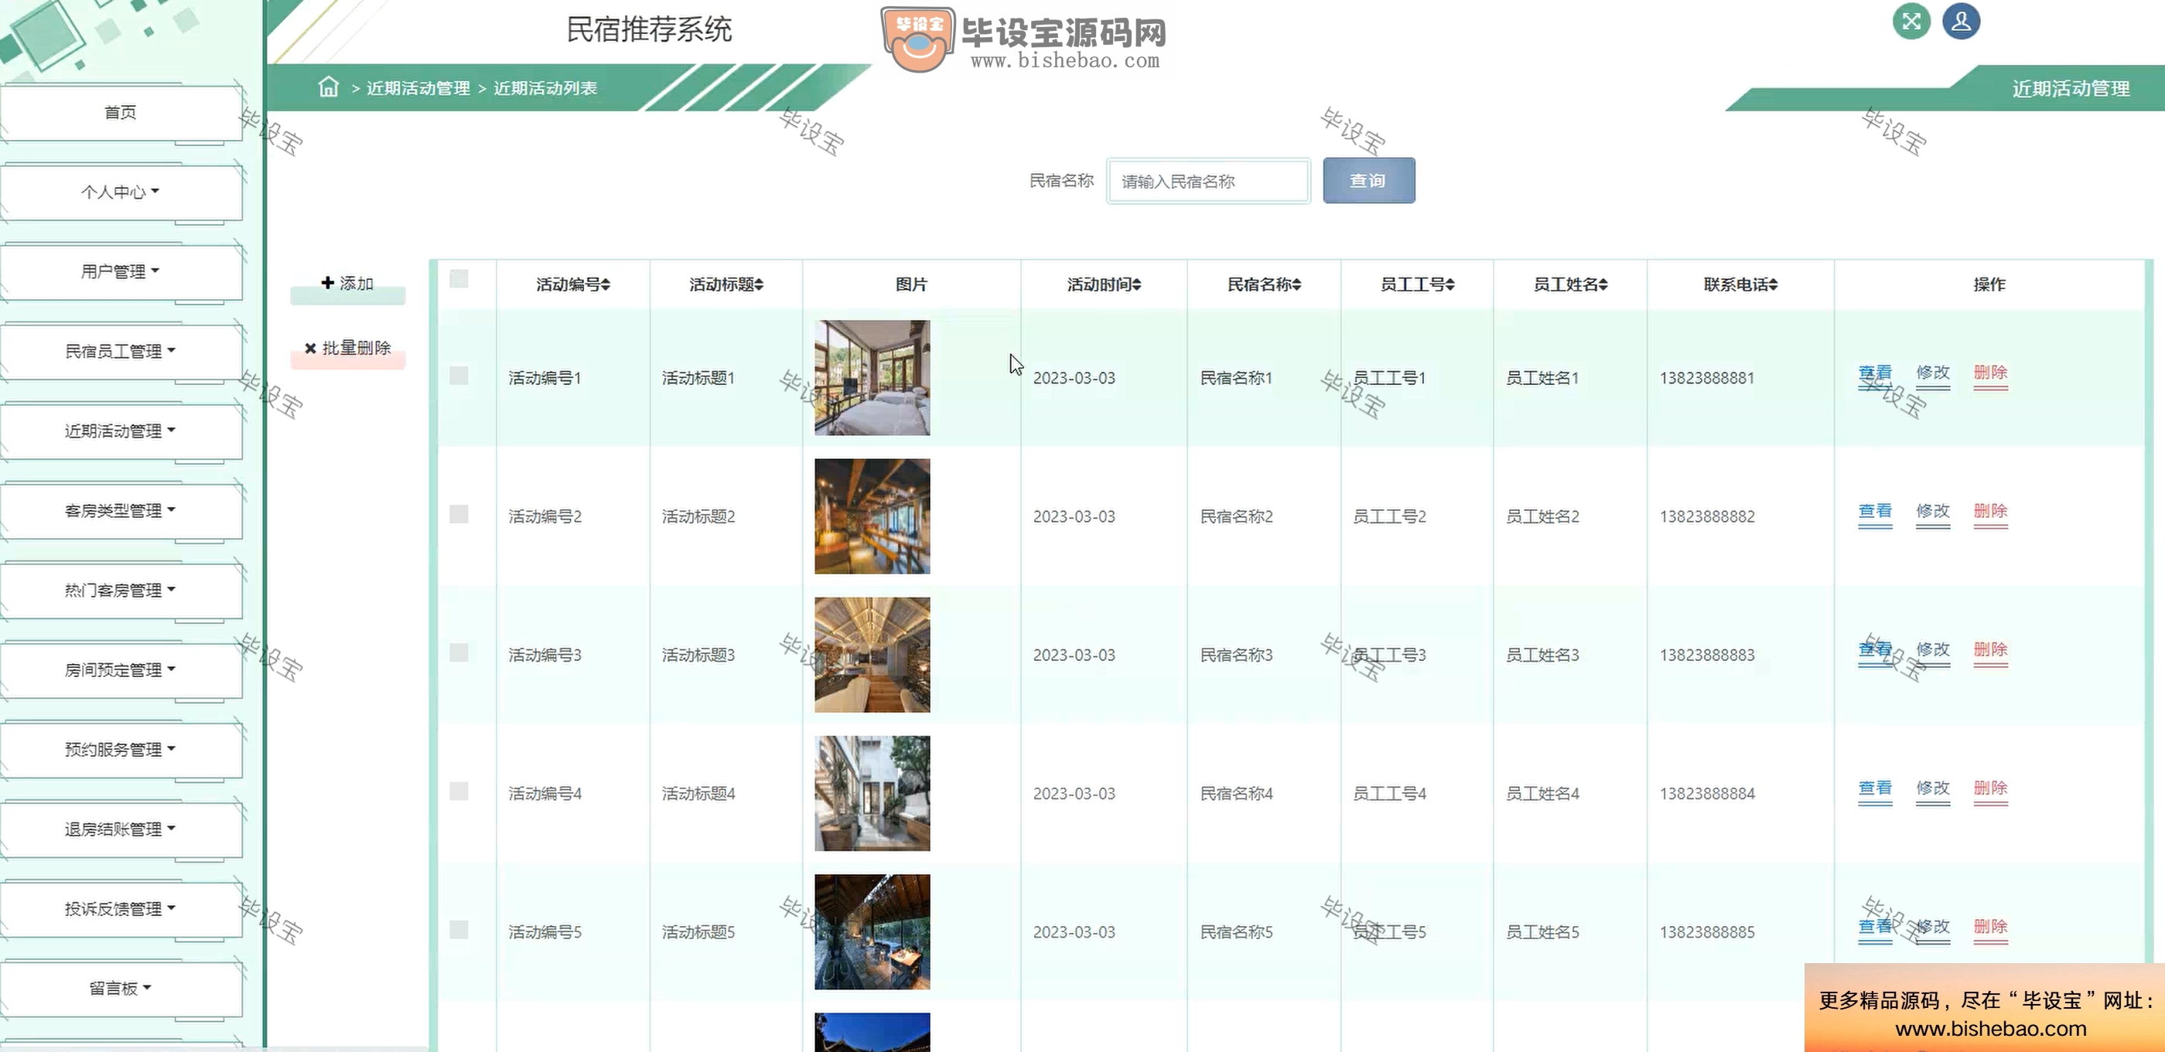Image resolution: width=2165 pixels, height=1052 pixels.
Task: Expand the 房间预定管理 sidebar menu
Action: click(x=121, y=671)
